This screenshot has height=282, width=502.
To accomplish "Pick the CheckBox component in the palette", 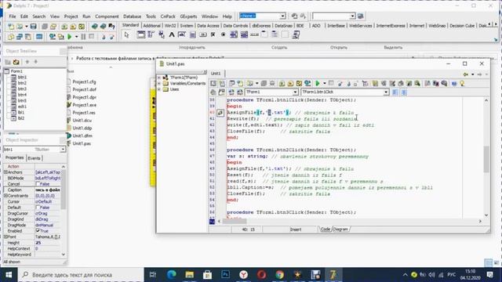I will [213, 34].
